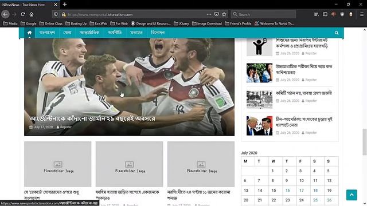Click the third placeholder image card

(201, 164)
